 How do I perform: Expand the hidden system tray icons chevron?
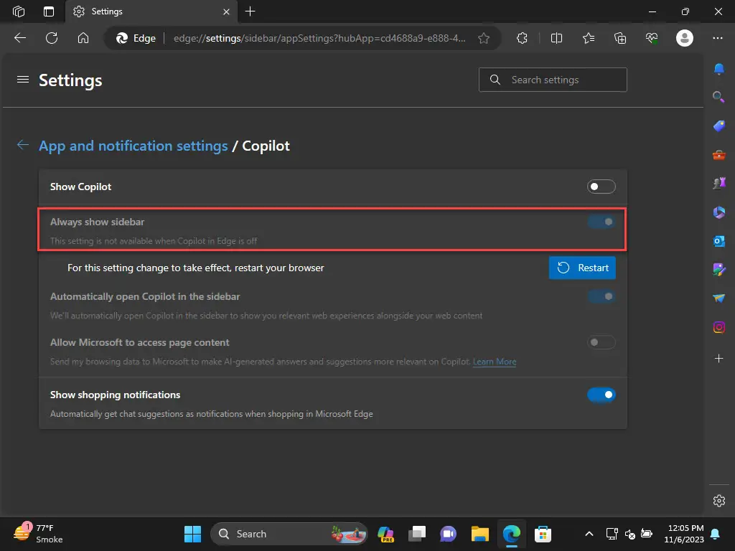tap(589, 534)
